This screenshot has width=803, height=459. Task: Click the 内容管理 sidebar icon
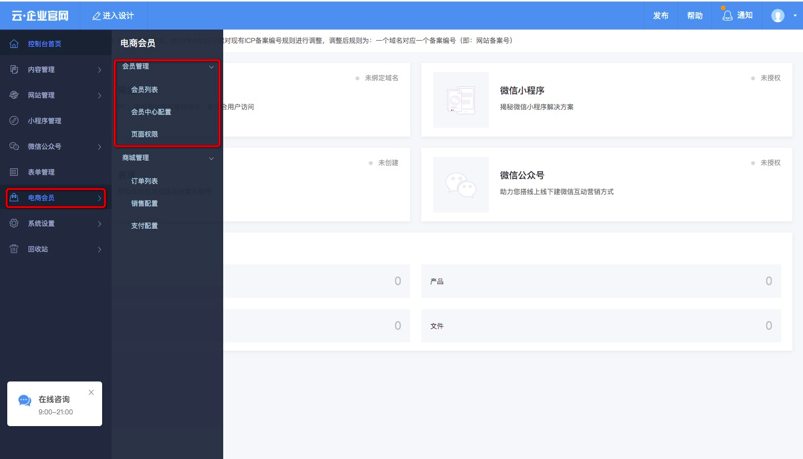click(15, 69)
